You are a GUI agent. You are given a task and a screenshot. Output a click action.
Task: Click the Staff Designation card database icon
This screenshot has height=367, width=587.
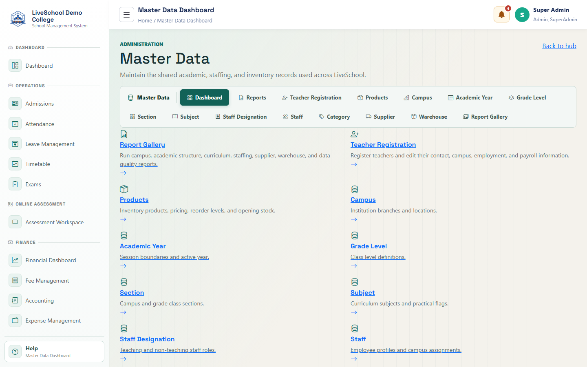124,329
